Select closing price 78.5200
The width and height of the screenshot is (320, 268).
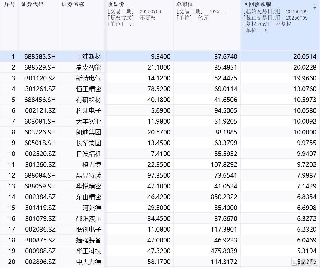[159, 89]
